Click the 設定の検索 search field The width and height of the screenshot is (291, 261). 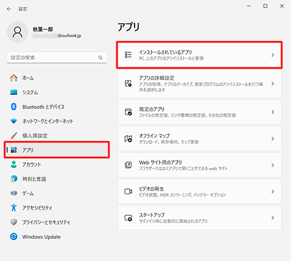pos(57,58)
